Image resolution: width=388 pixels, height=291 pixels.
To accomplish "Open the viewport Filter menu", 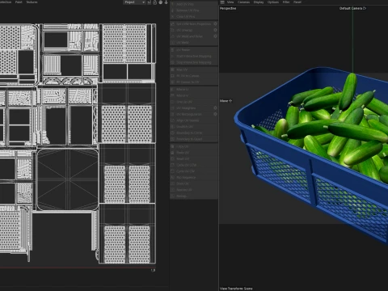I will 286,2.
